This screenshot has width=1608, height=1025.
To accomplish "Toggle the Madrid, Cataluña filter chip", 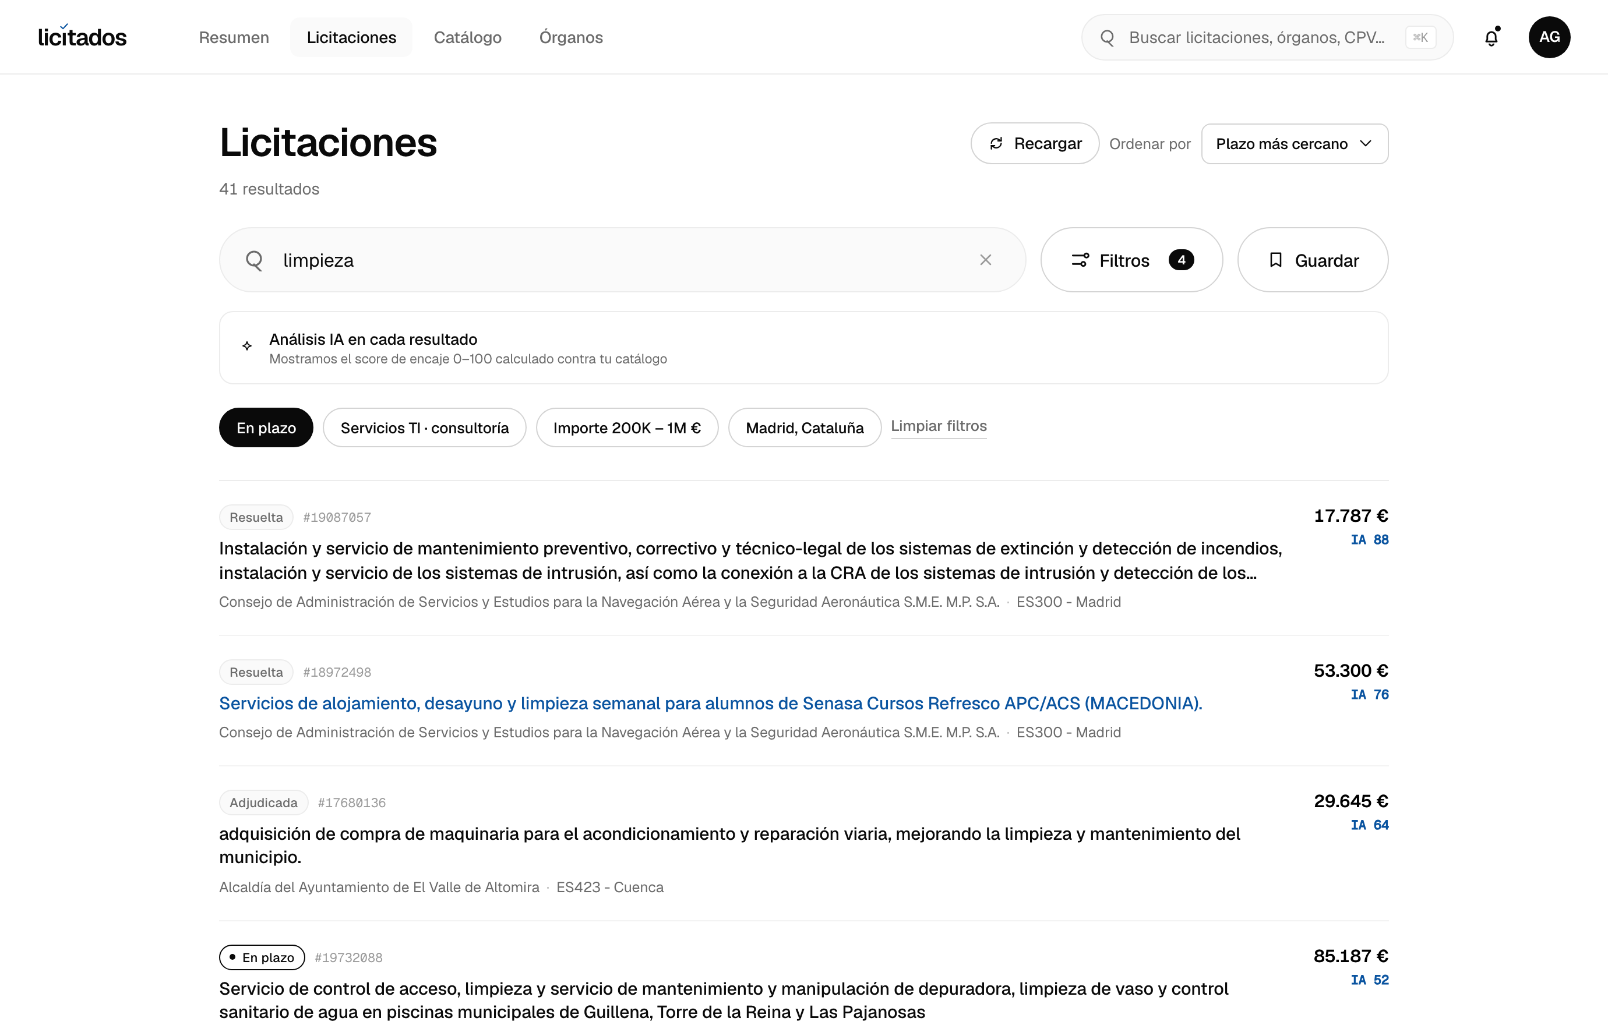I will tap(805, 427).
